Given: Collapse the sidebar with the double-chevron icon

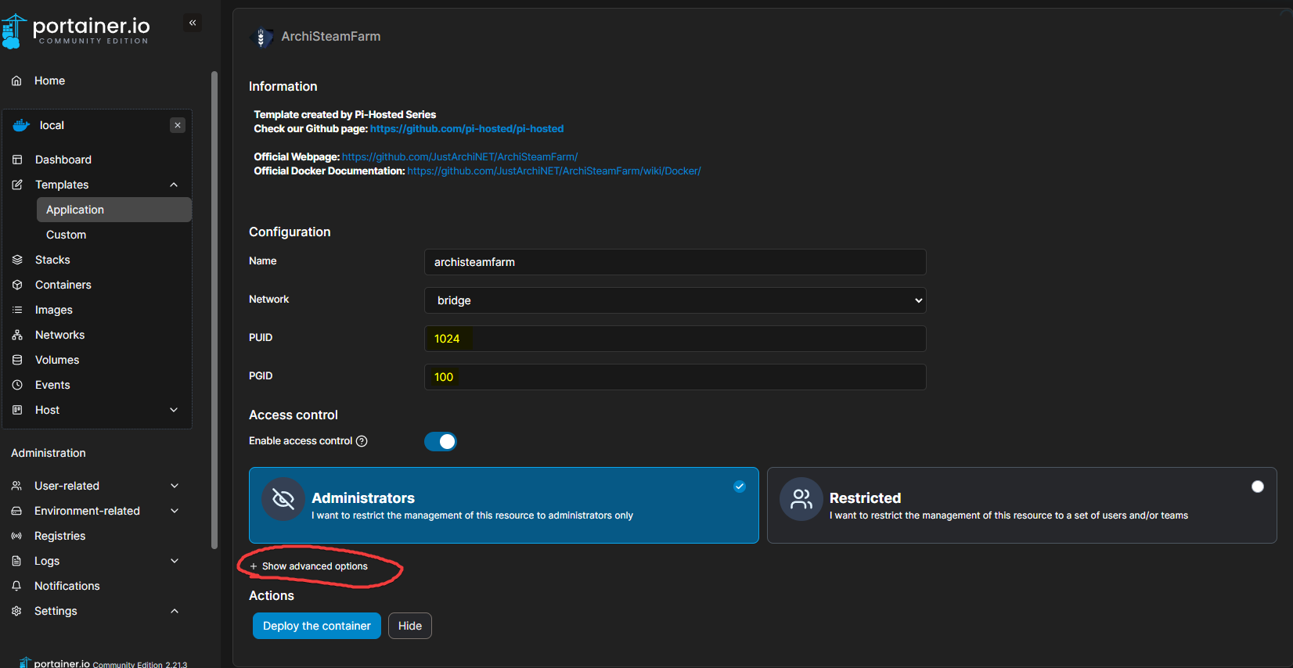Looking at the screenshot, I should coord(193,23).
